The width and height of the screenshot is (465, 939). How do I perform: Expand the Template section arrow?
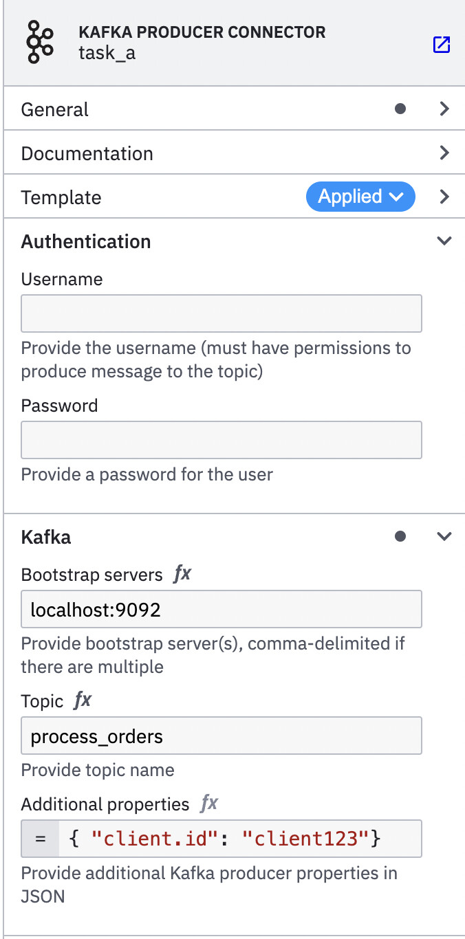point(444,197)
